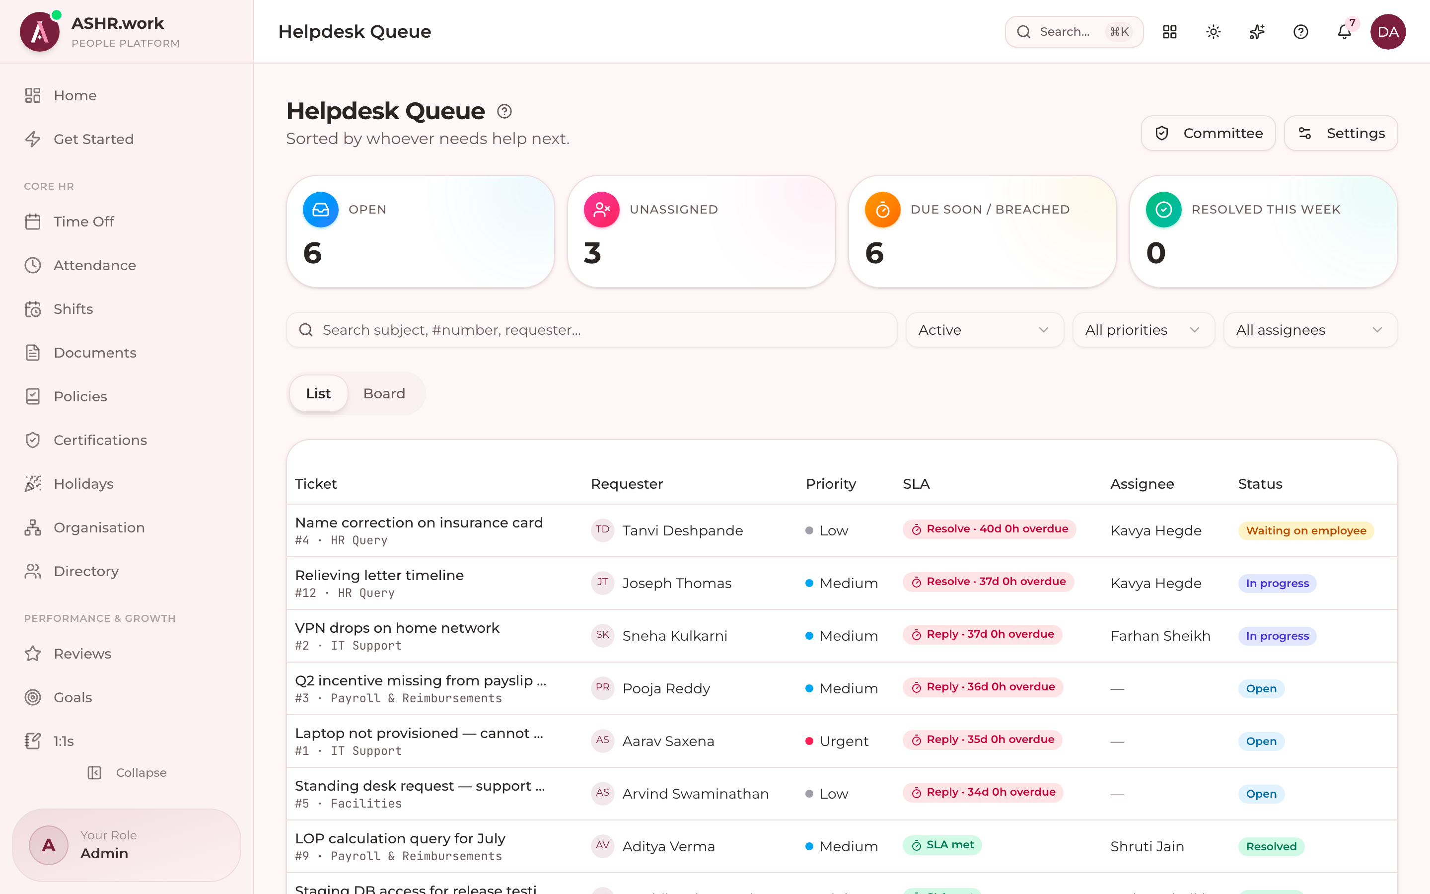Image resolution: width=1430 pixels, height=894 pixels.
Task: Click assignee Farhan Sheikh
Action: 1160,636
